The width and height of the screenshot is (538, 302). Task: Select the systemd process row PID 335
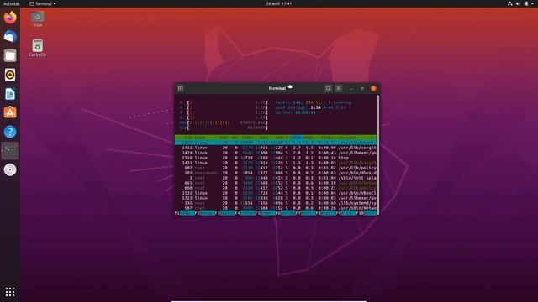coord(276,203)
